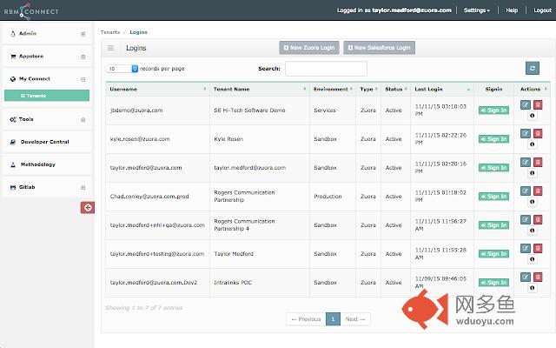Sign in as kyle.rosen@zuora.com
556x348 pixels.
pyautogui.click(x=493, y=139)
